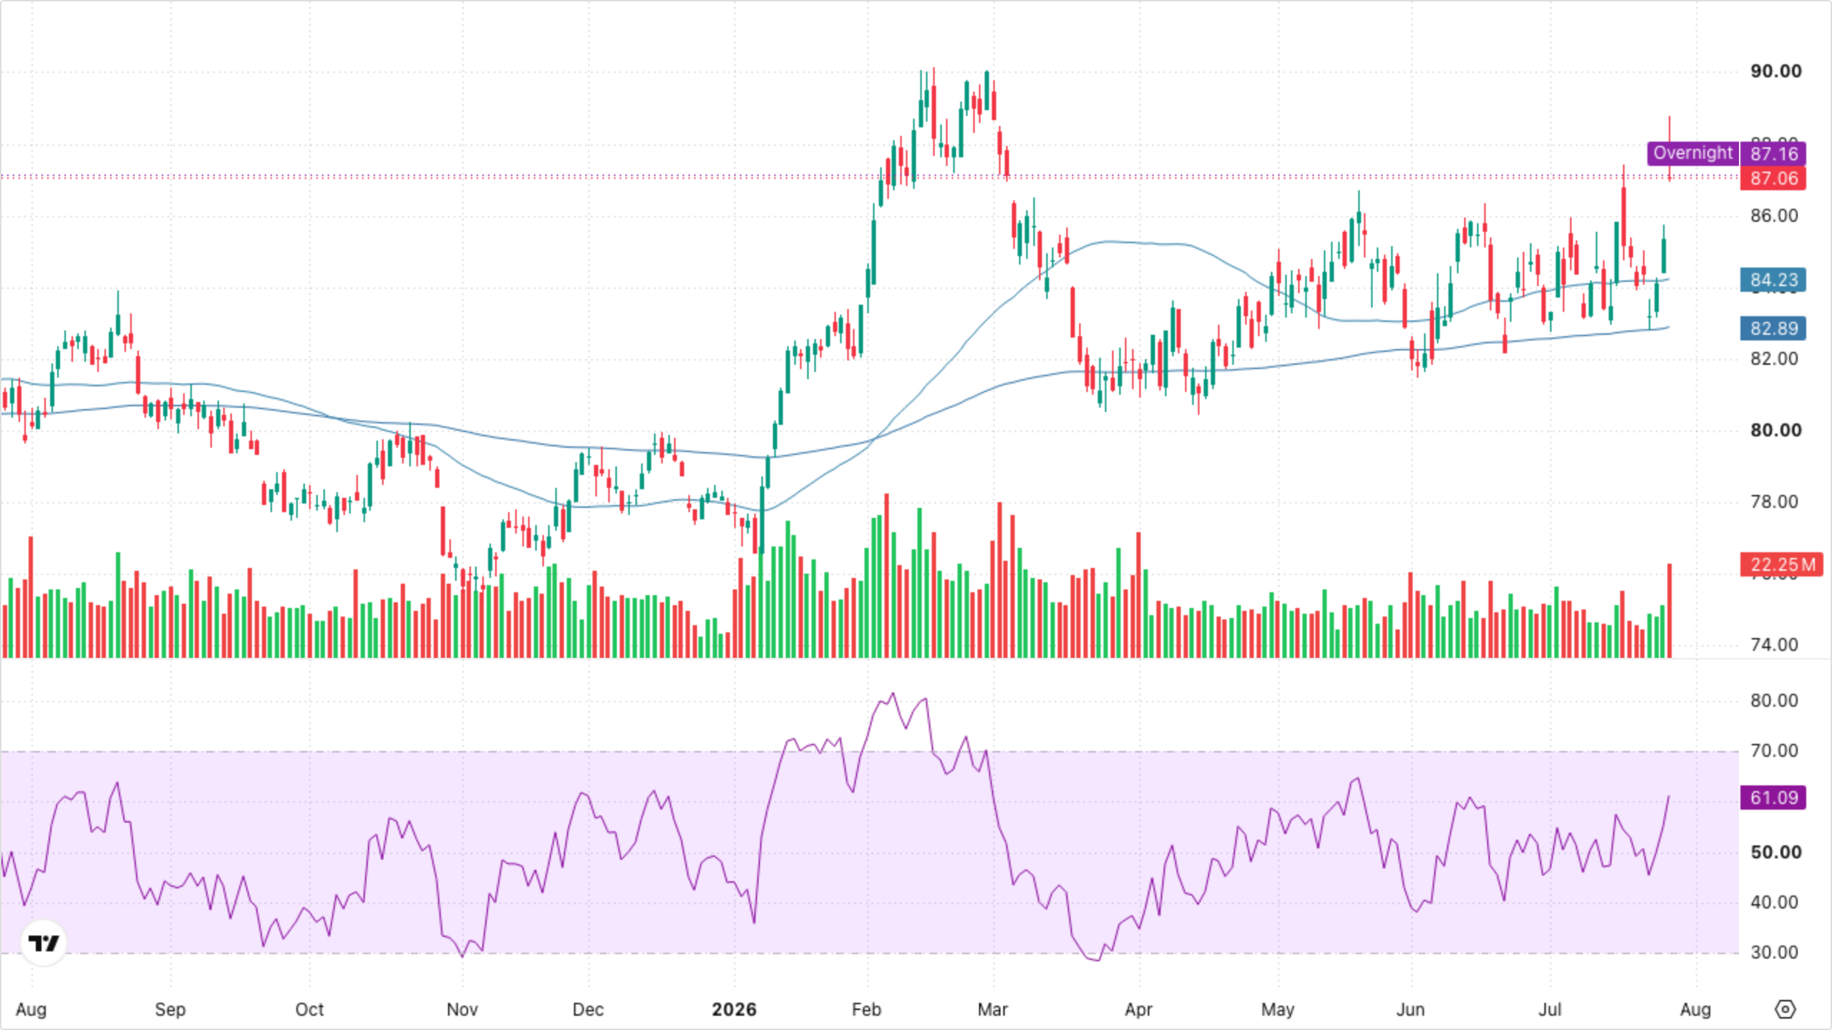Click the 61.09 RSI value label

click(1773, 798)
